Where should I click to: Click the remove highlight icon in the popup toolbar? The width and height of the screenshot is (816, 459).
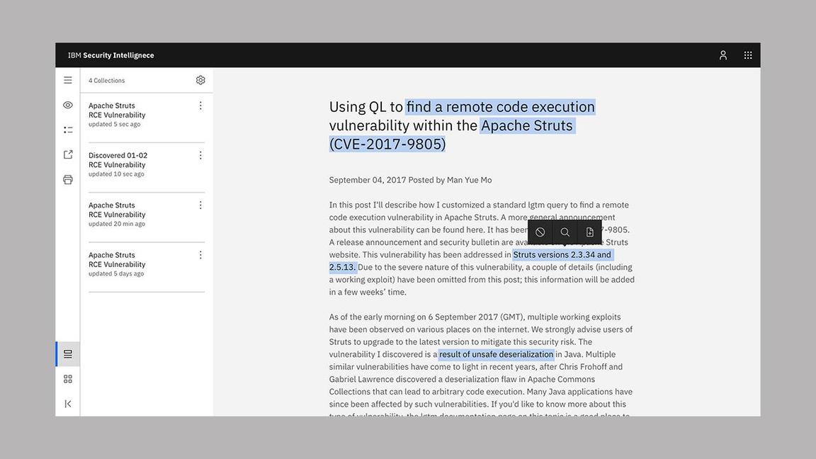click(540, 232)
